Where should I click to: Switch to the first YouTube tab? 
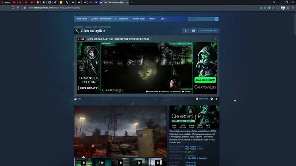click(x=14, y=2)
